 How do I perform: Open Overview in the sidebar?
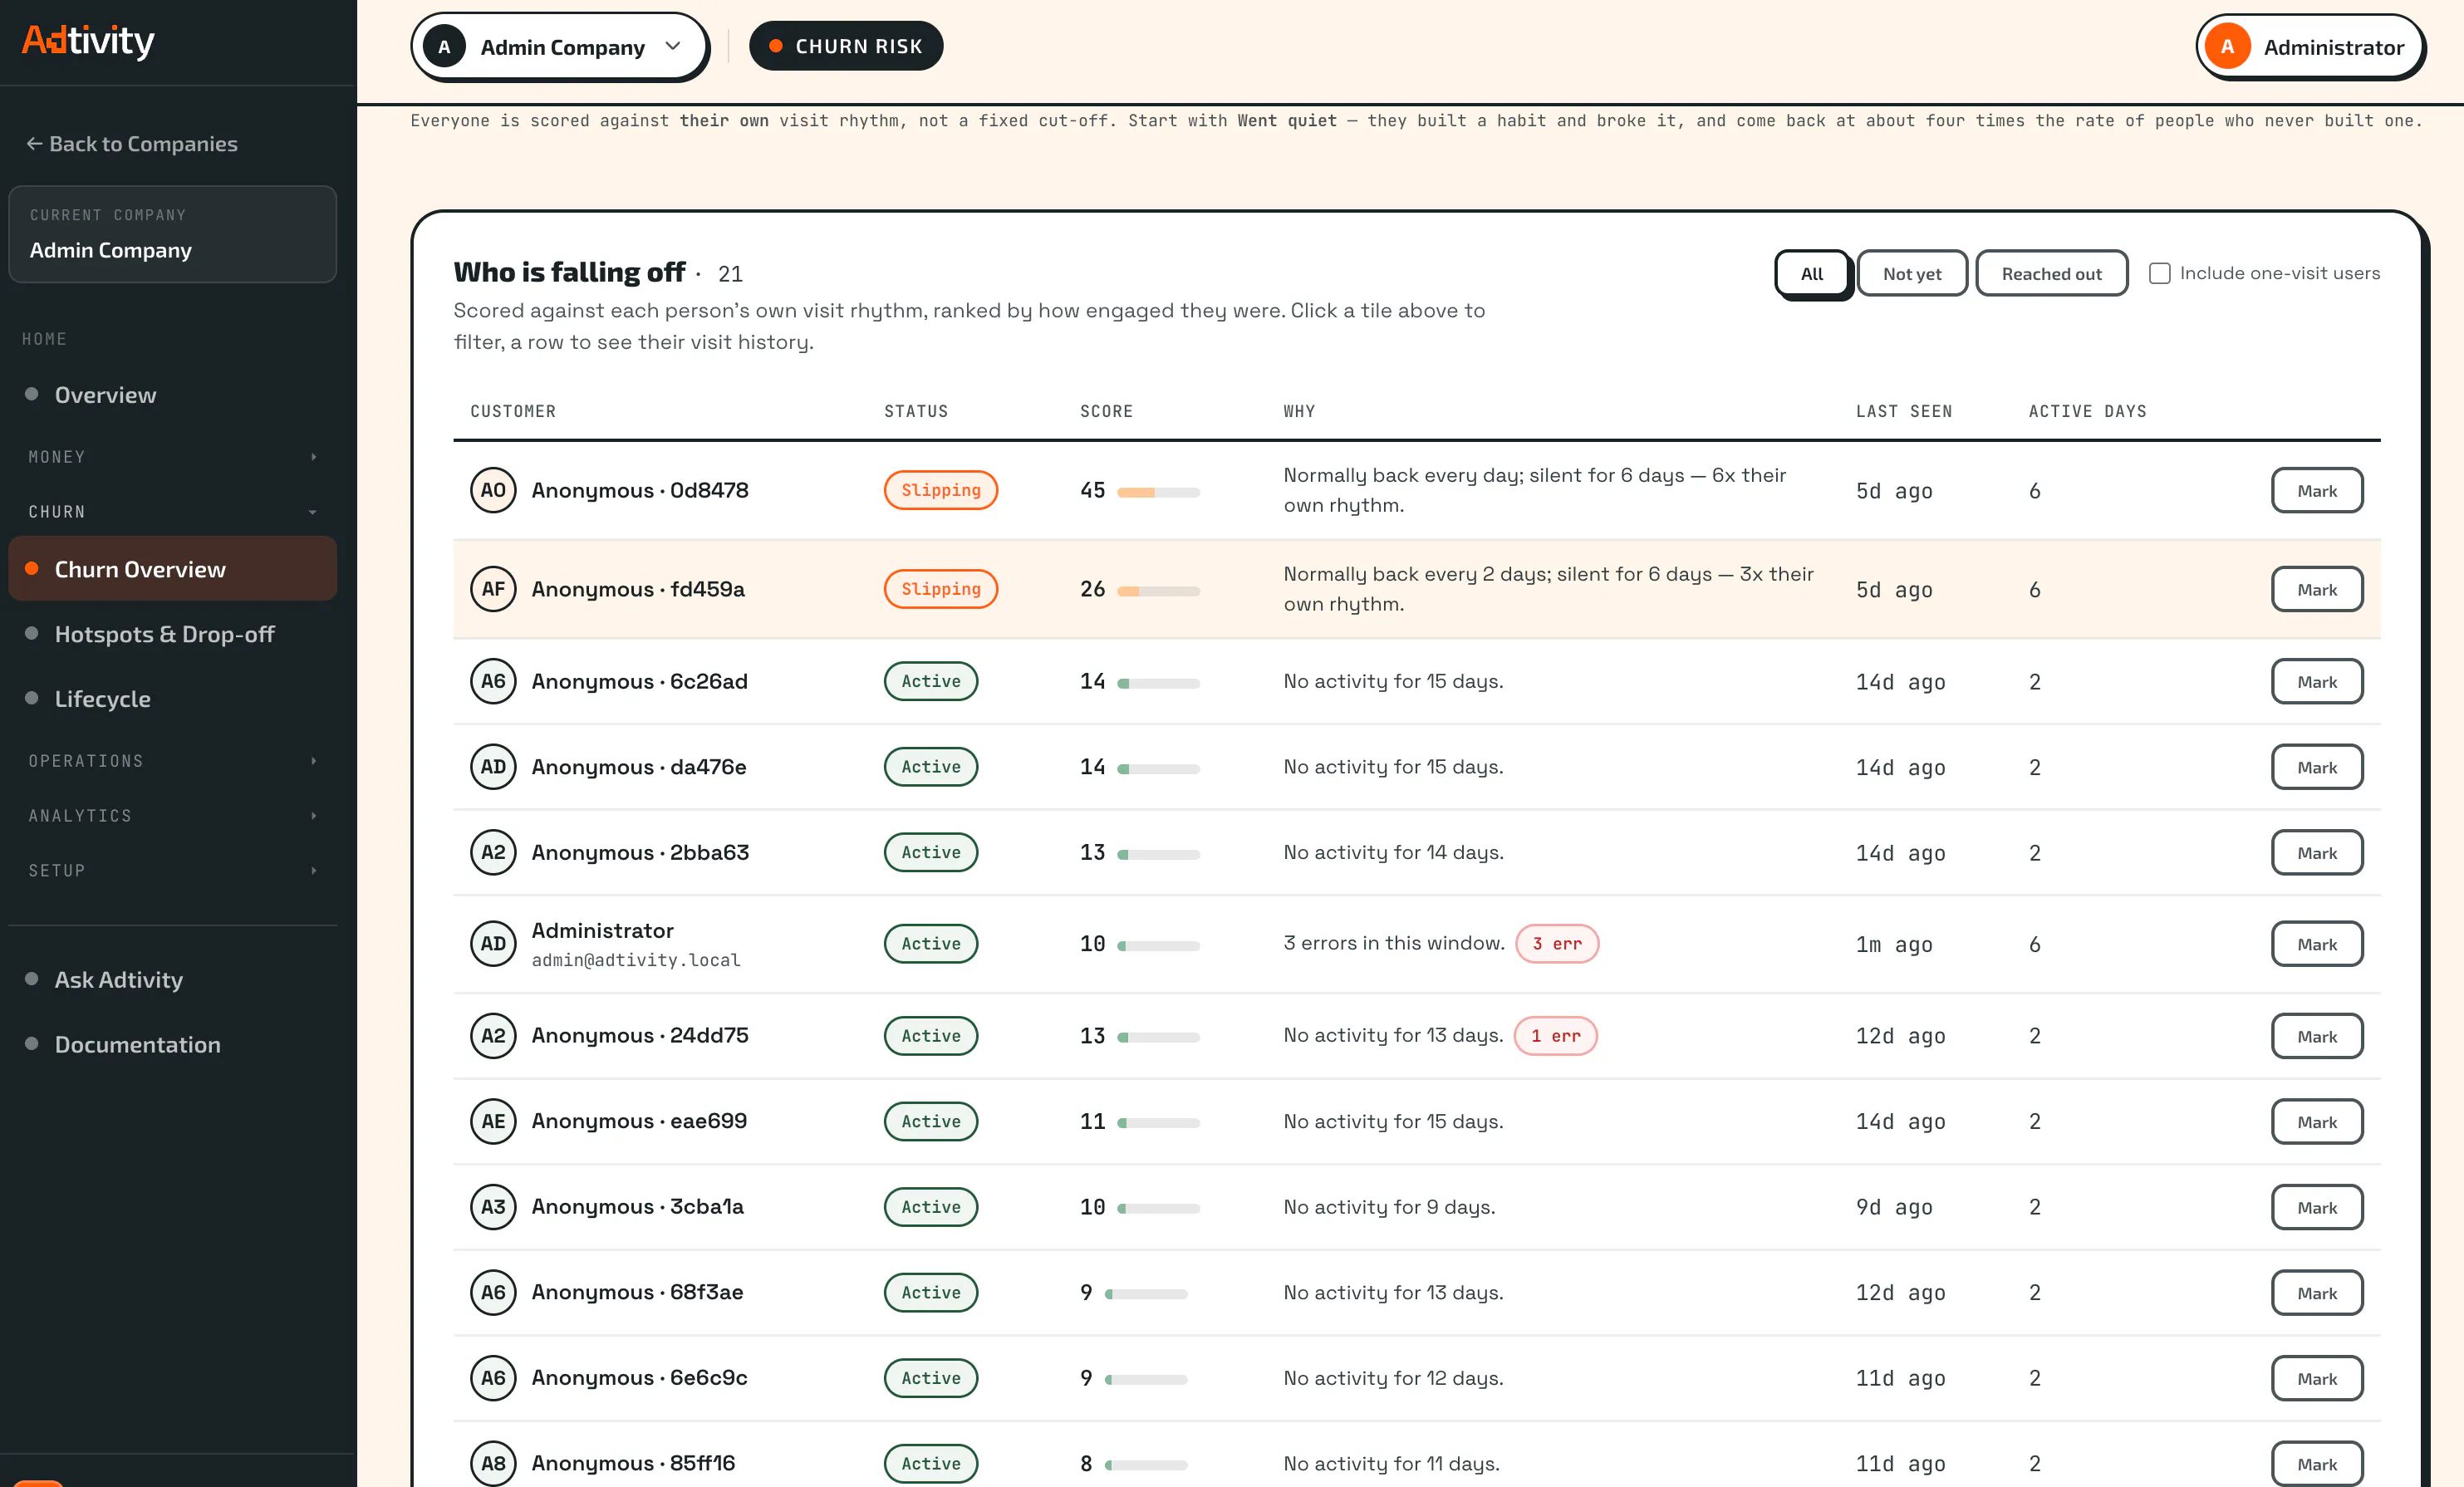coord(172,395)
